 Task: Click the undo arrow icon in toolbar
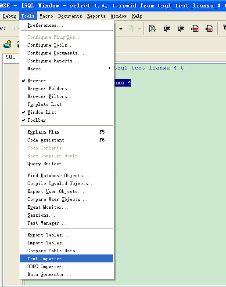3,29
